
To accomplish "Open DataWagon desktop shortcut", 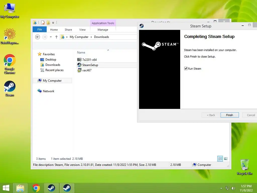I will (x=10, y=36).
